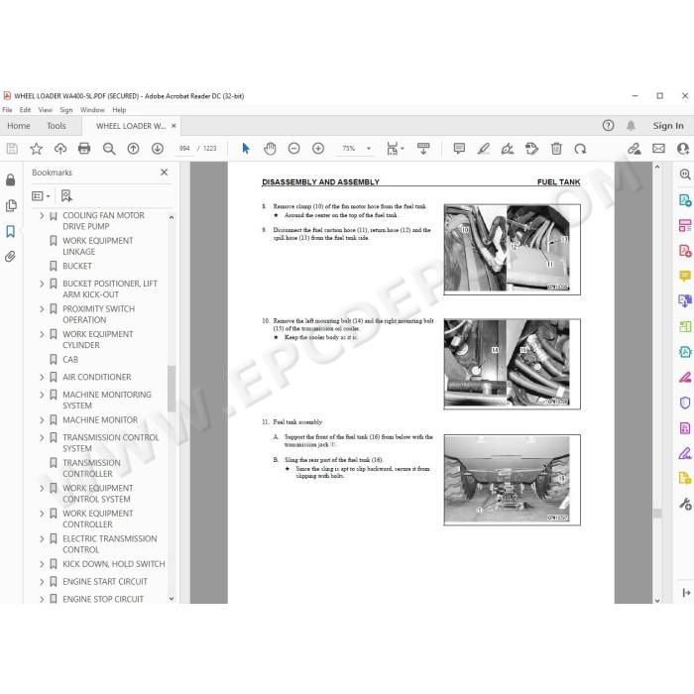Expand the MACHINE MONITOR bookmark

point(42,420)
